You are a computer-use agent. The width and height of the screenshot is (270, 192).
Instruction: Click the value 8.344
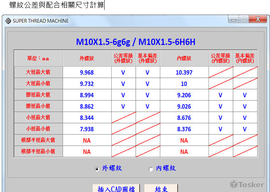pos(87,118)
